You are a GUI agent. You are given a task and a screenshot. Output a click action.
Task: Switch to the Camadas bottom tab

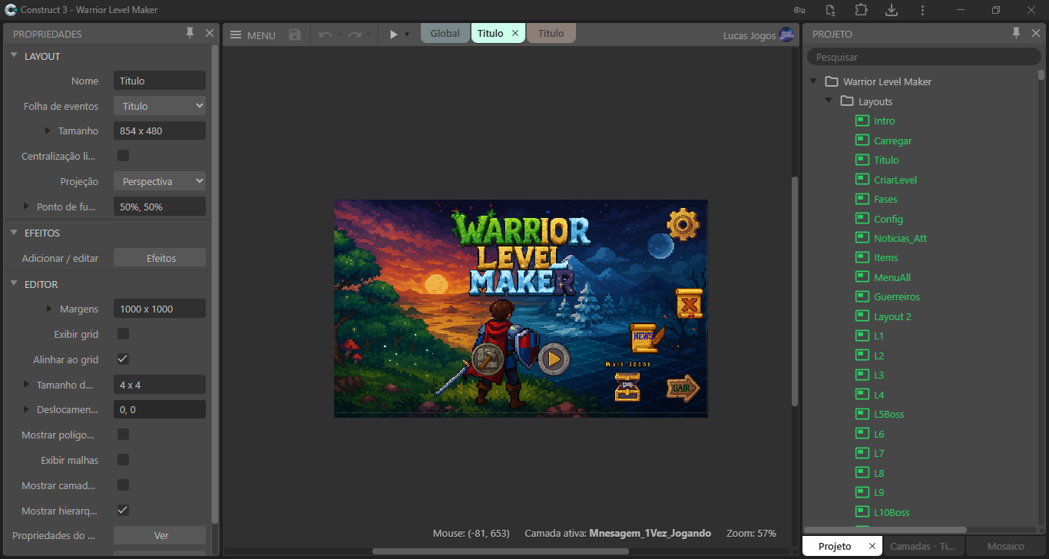coord(922,546)
